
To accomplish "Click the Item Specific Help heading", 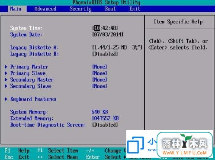I will coord(178,22).
